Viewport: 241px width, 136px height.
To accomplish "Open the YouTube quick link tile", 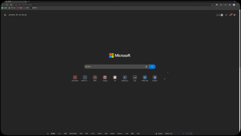I will coord(75,78).
